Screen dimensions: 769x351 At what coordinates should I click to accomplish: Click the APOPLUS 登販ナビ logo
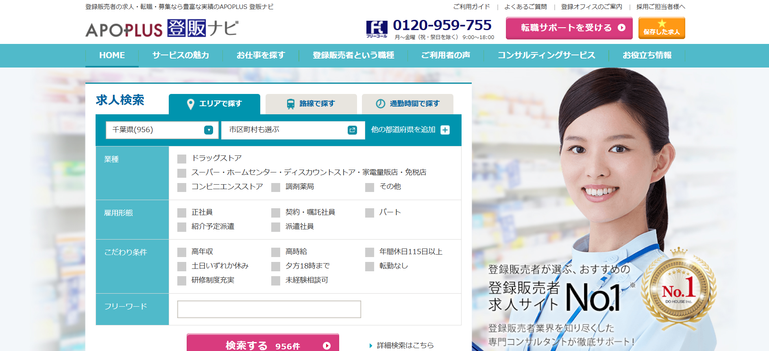coord(161,28)
